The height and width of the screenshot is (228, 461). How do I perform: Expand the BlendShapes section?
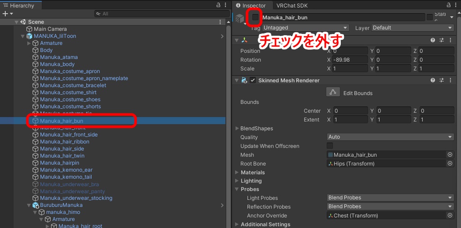pyautogui.click(x=237, y=129)
